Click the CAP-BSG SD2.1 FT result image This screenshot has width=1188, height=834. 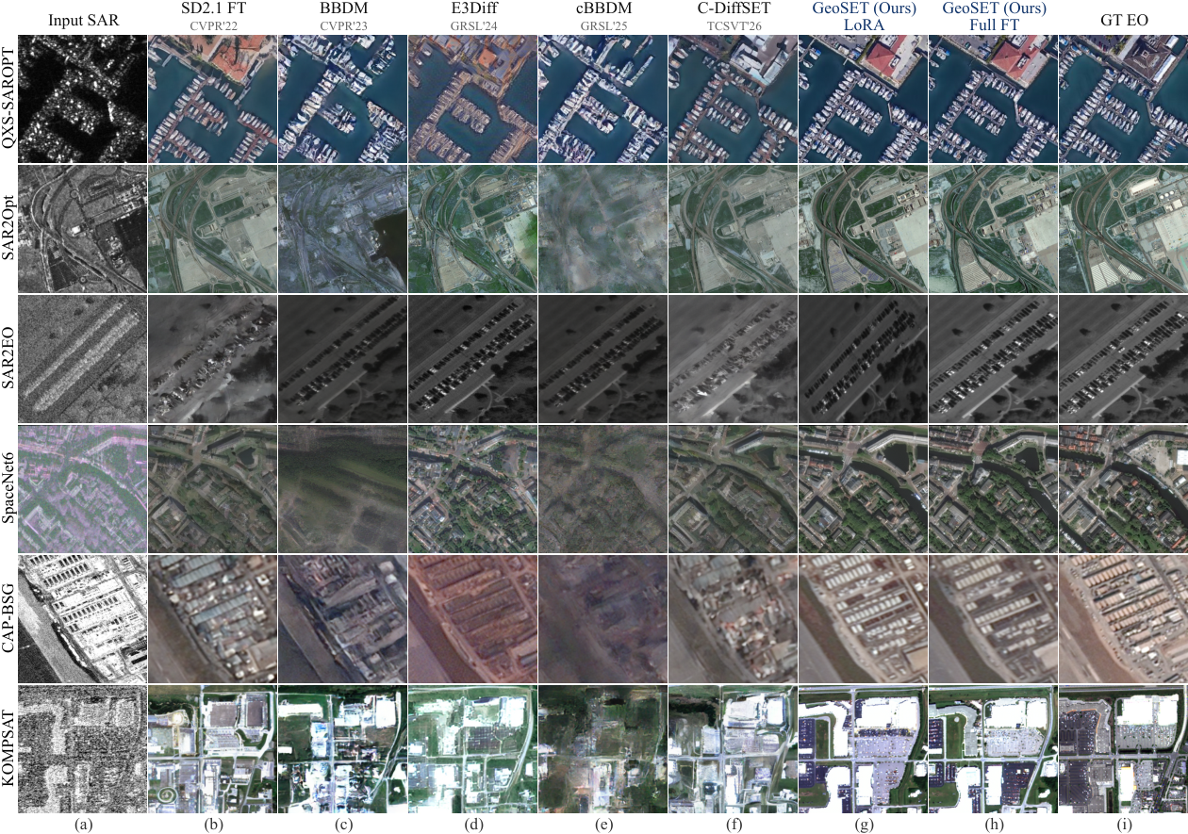[212, 618]
